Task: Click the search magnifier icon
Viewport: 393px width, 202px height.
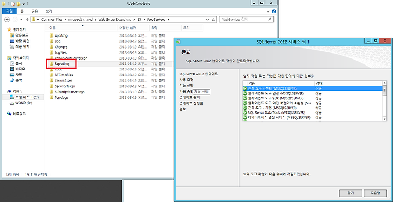Action: [270, 19]
